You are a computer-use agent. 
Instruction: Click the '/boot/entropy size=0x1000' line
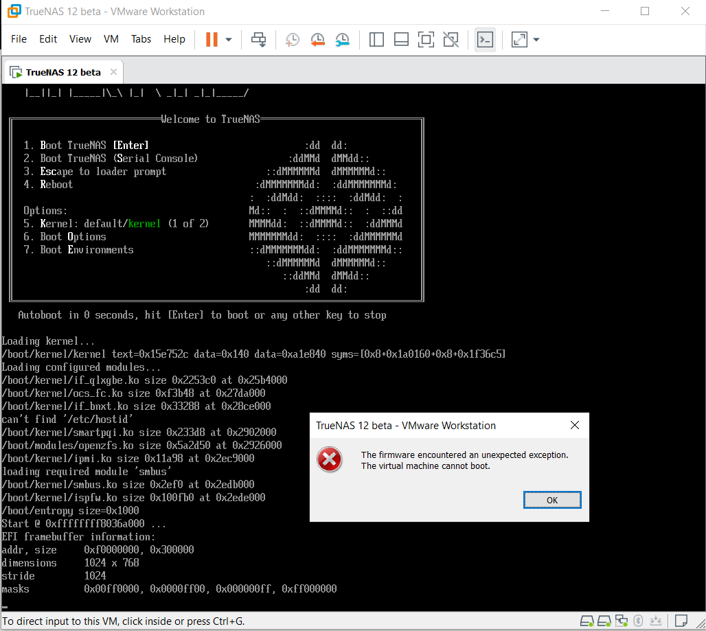pos(71,511)
